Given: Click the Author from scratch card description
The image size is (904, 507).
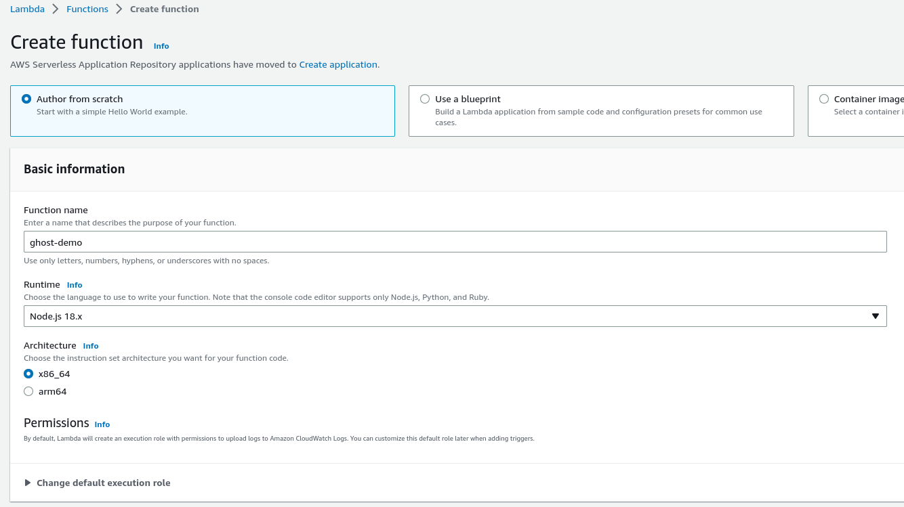Looking at the screenshot, I should tap(112, 112).
